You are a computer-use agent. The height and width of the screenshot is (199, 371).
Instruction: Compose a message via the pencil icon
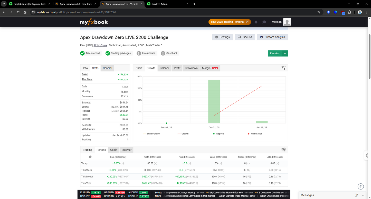click(x=356, y=195)
